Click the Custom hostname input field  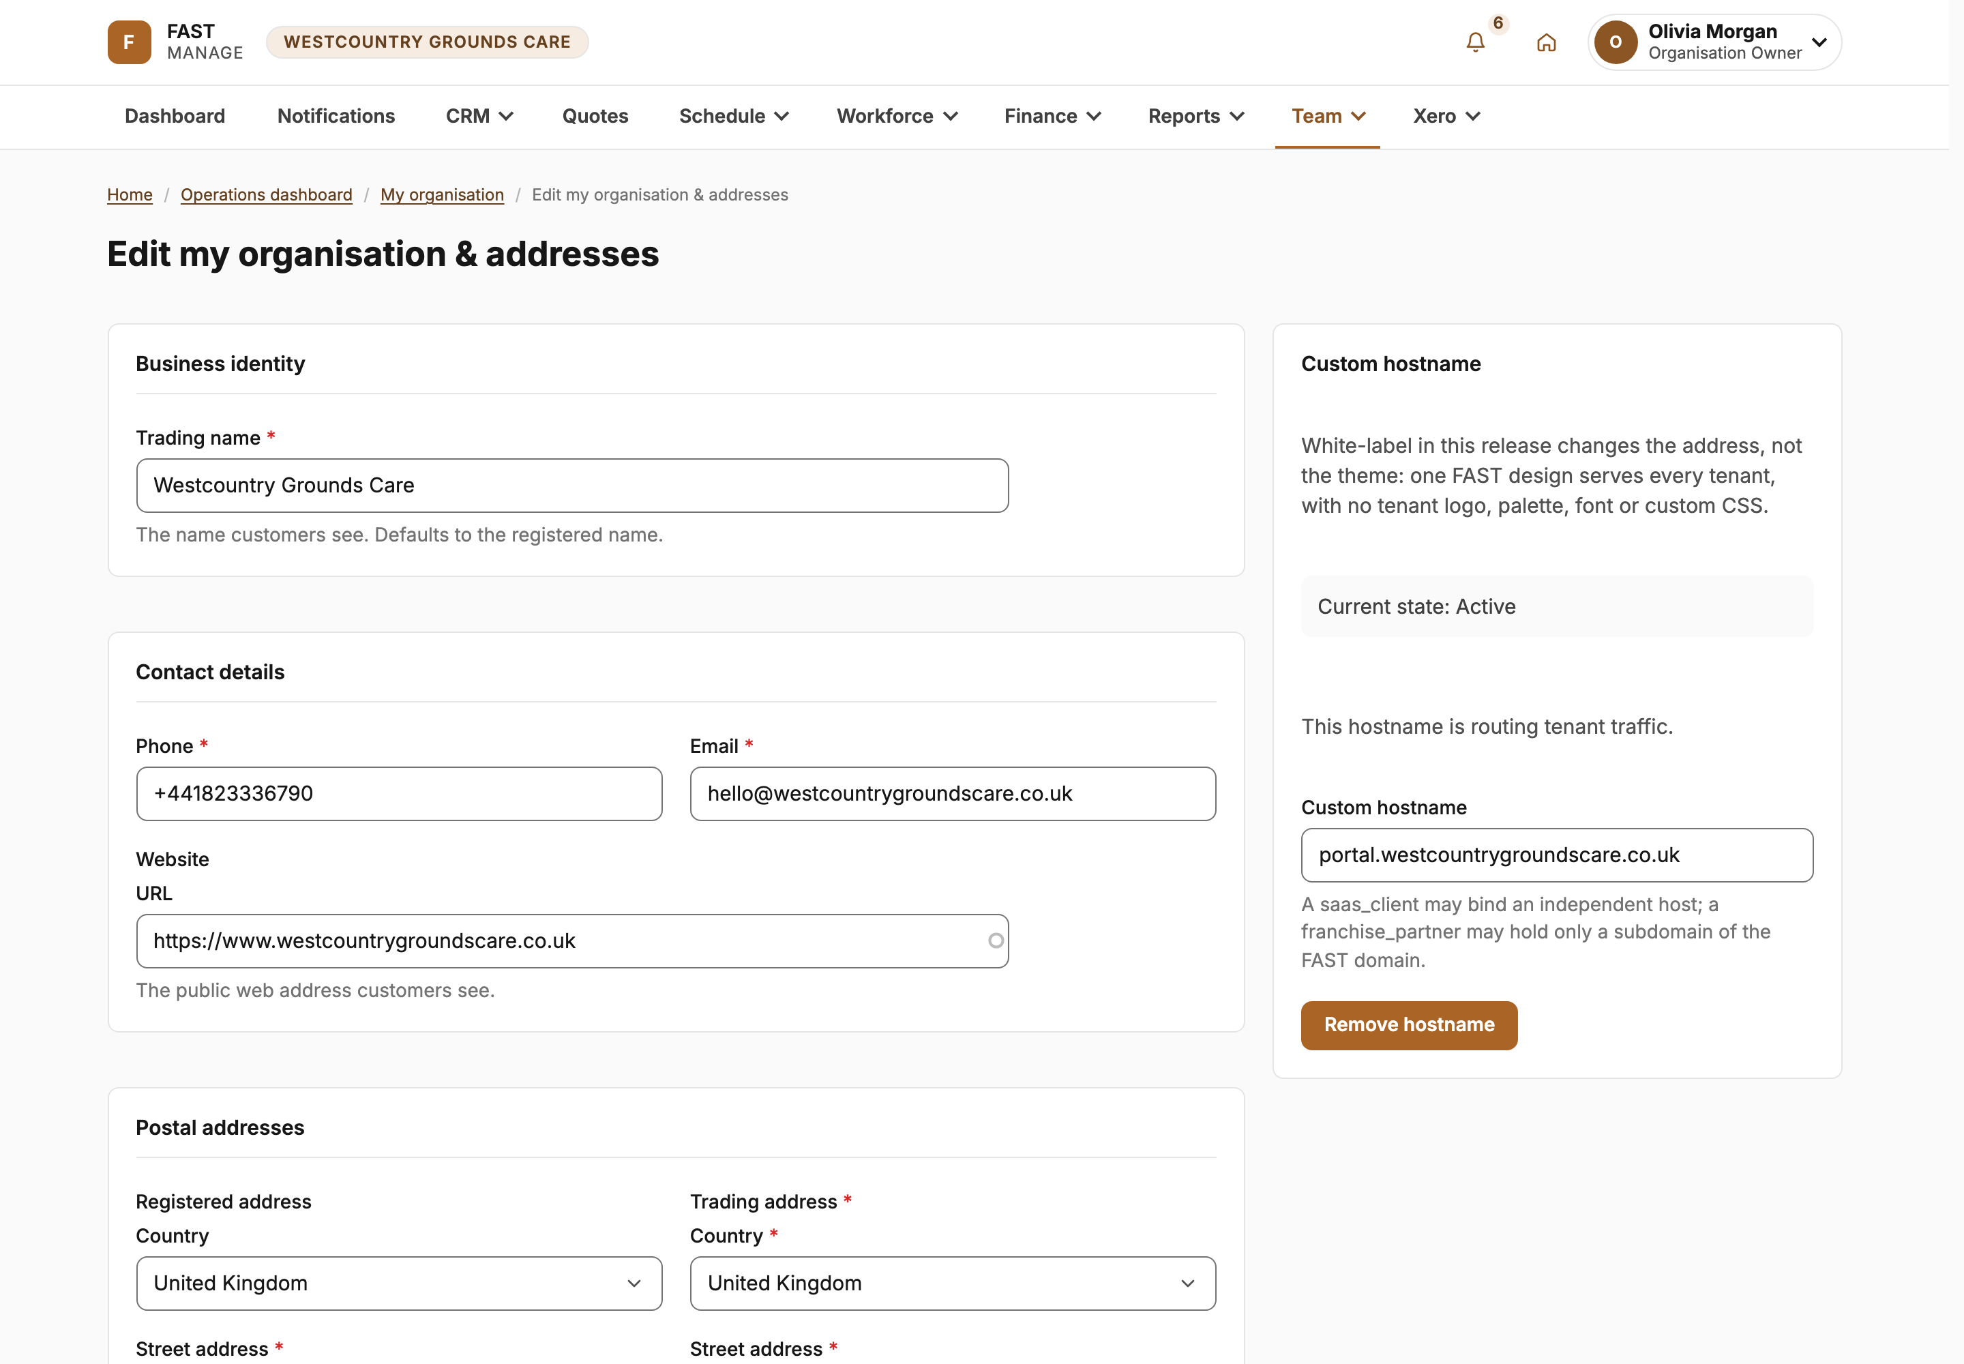click(1557, 855)
